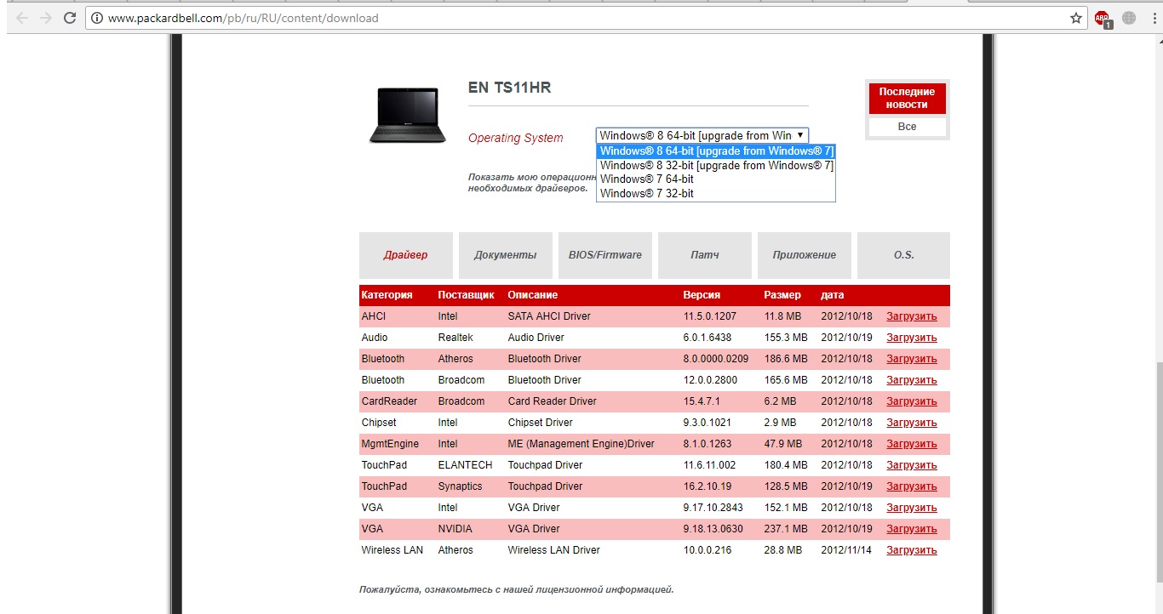
Task: Select Windows 8 32-bit upgrade option
Action: [716, 165]
